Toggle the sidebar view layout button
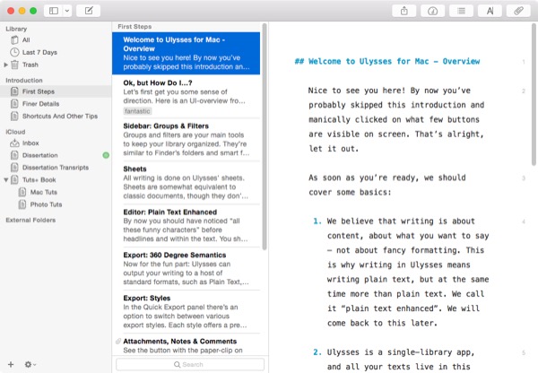This screenshot has width=538, height=373. (x=54, y=11)
